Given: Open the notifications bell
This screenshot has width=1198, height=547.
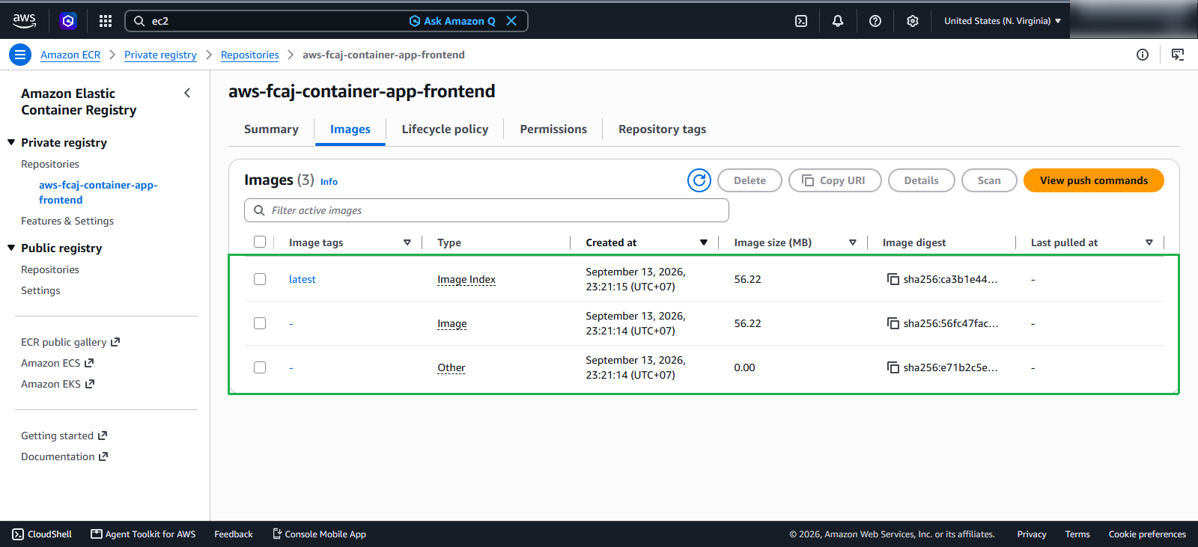Looking at the screenshot, I should [x=838, y=21].
